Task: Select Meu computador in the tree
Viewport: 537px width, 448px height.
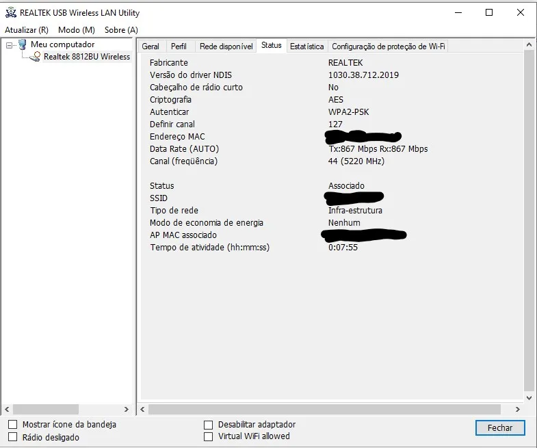Action: click(x=63, y=44)
